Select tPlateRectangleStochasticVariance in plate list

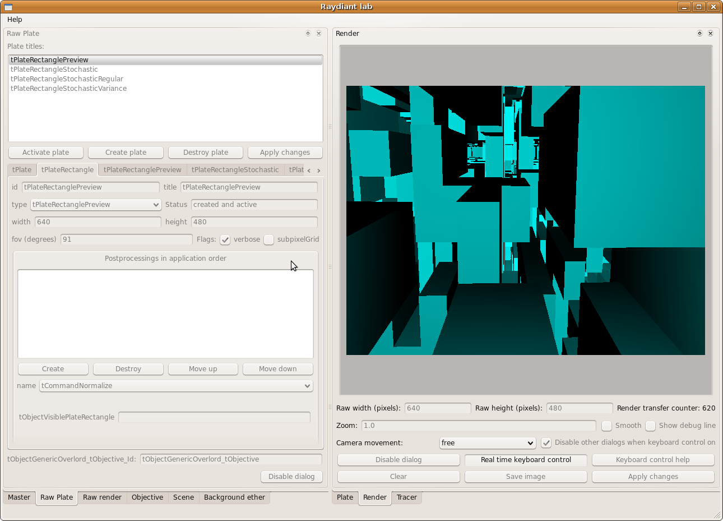point(68,89)
